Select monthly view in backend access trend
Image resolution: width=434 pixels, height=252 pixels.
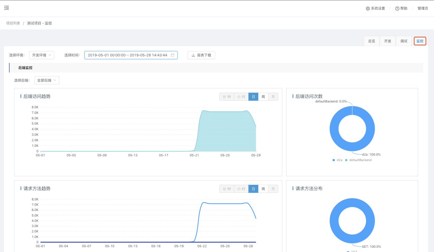click(x=273, y=97)
